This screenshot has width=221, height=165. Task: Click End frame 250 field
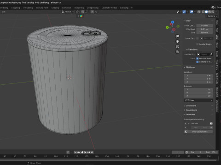point(211,152)
